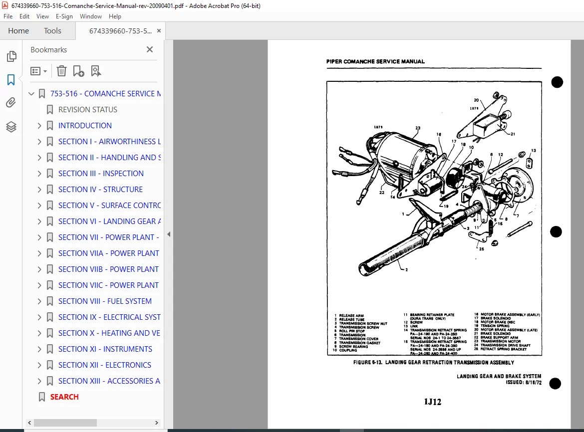Screen dimensions: 584x432
Task: Open the Layers panel icon
Action: click(x=11, y=127)
